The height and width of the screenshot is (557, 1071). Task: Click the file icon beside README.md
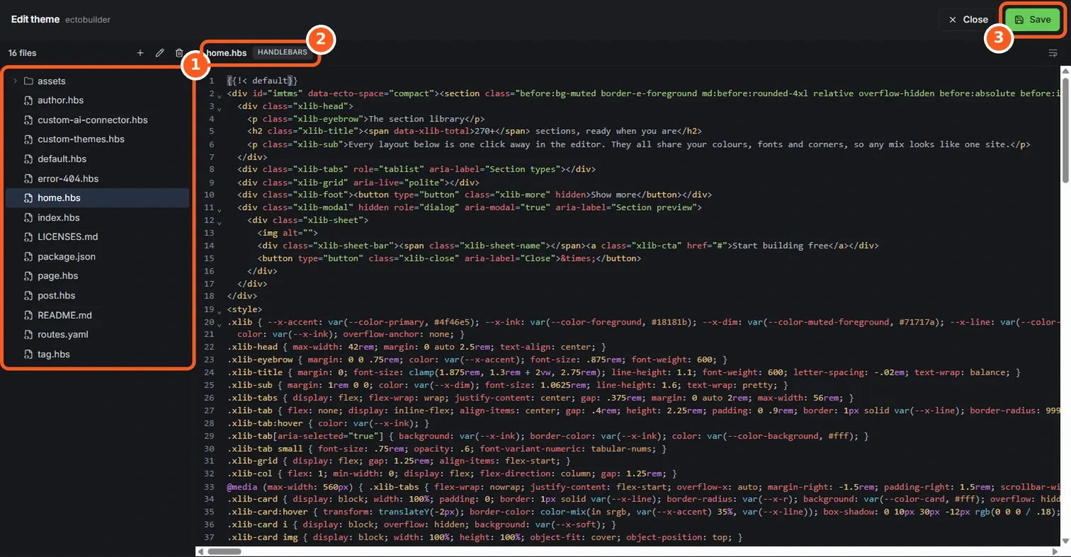coord(28,315)
